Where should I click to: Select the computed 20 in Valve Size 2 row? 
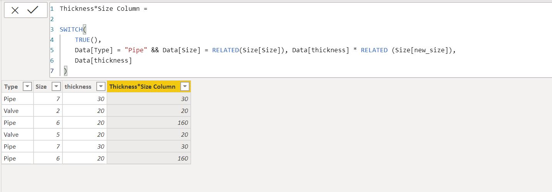click(149, 111)
